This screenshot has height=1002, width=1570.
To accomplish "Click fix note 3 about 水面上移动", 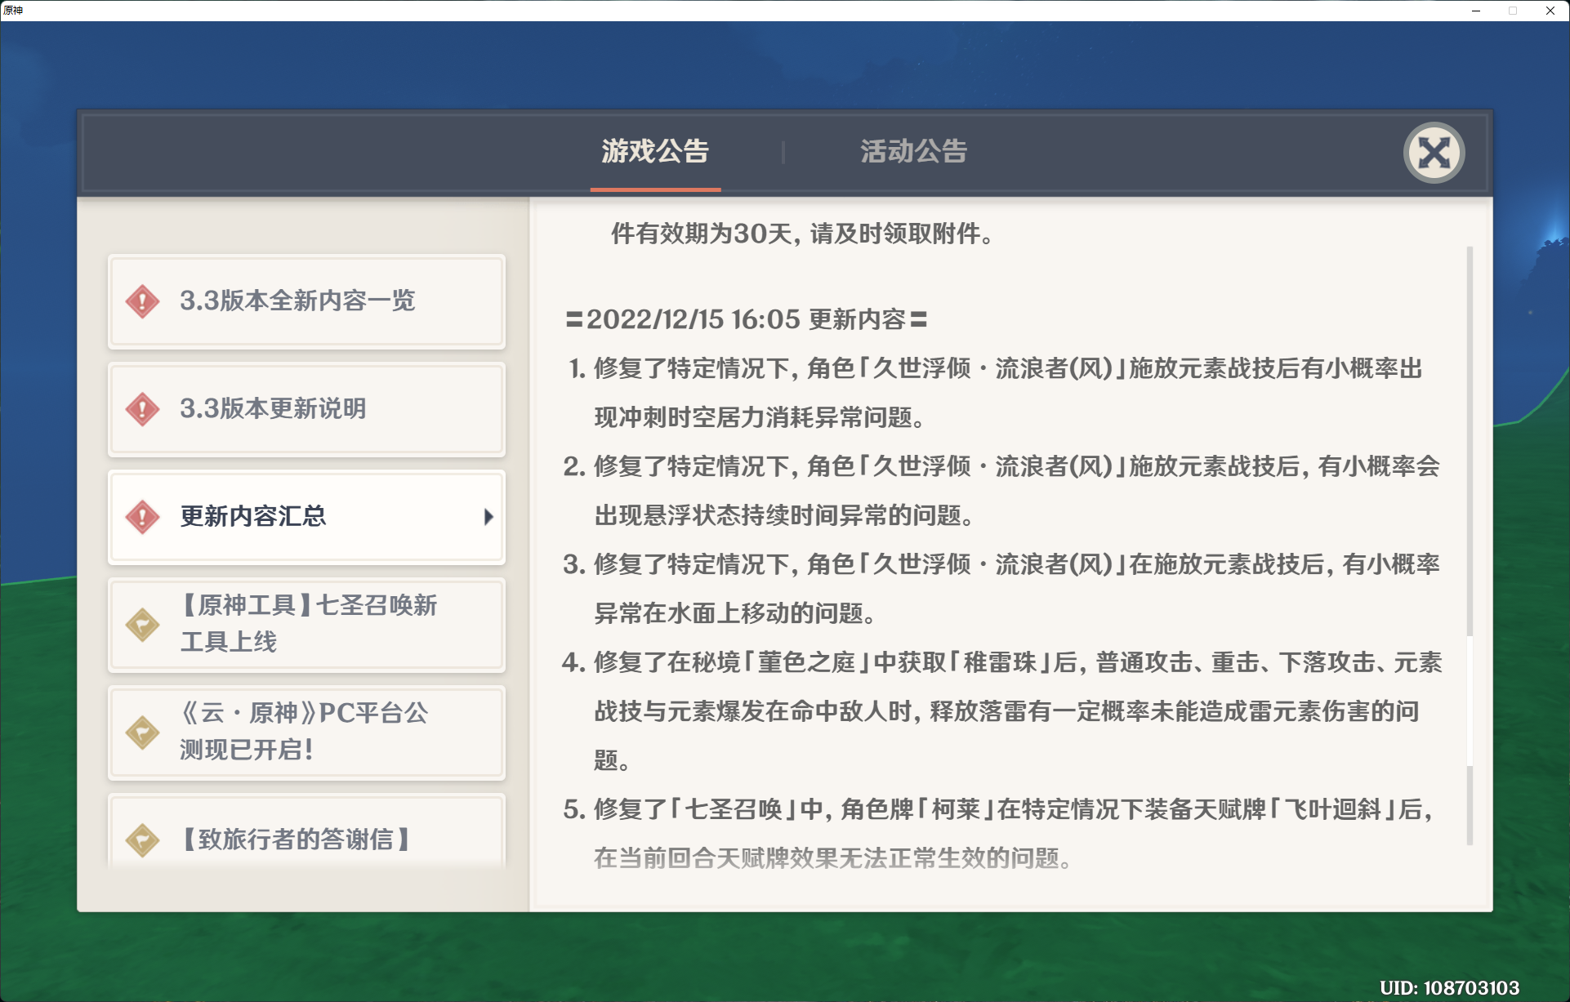I will point(1001,589).
